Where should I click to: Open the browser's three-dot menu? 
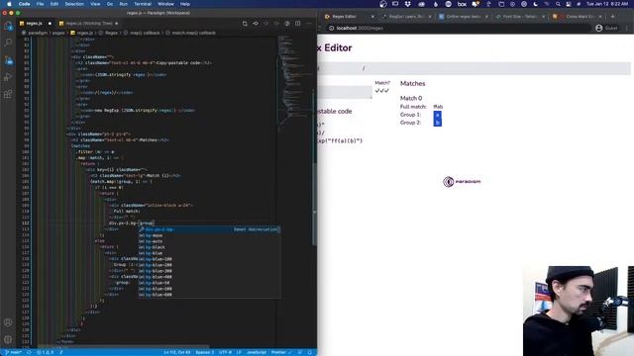tap(627, 28)
